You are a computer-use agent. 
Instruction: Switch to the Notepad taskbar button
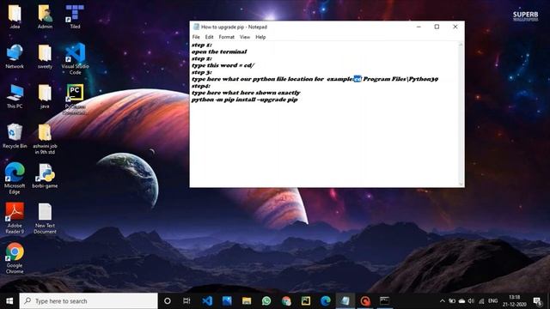(345, 301)
